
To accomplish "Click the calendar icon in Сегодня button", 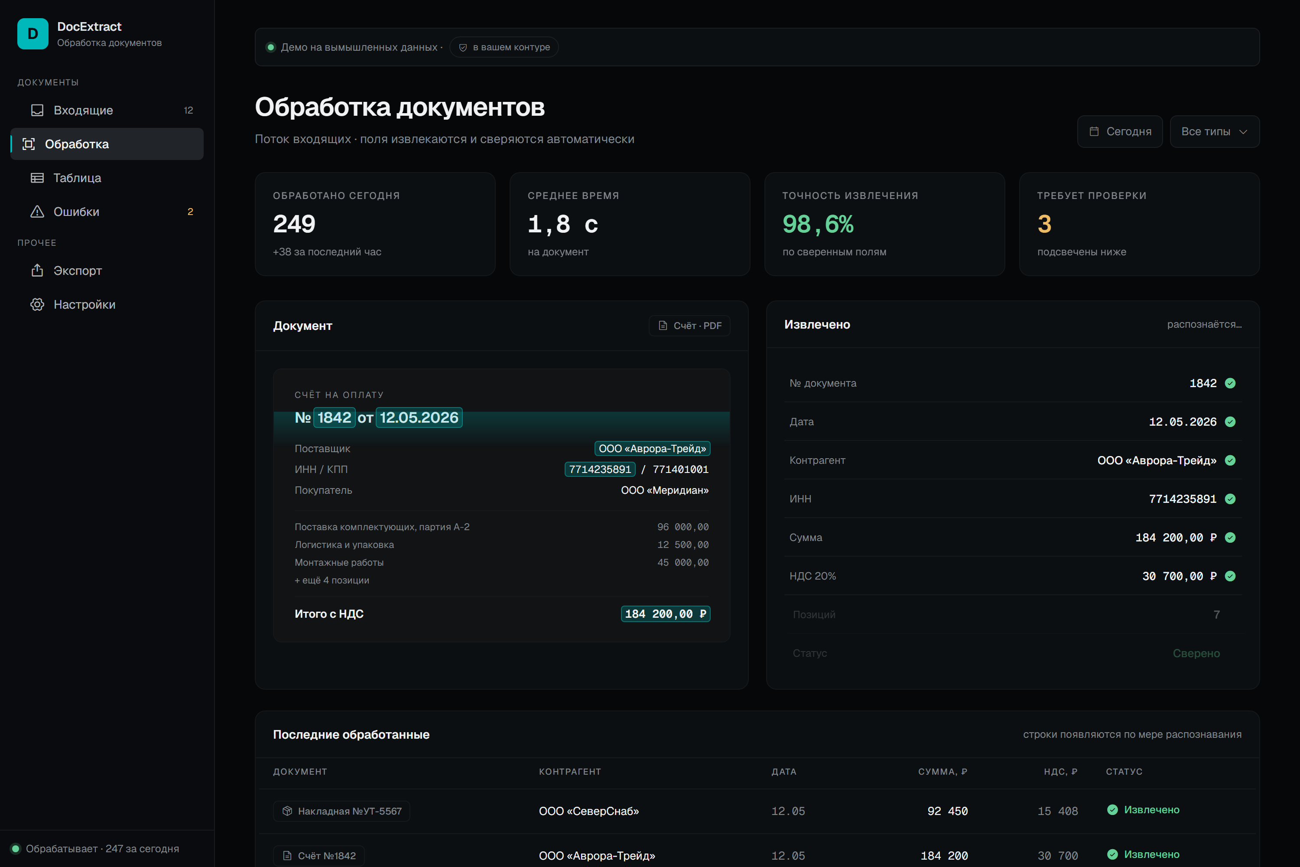I will (x=1094, y=131).
